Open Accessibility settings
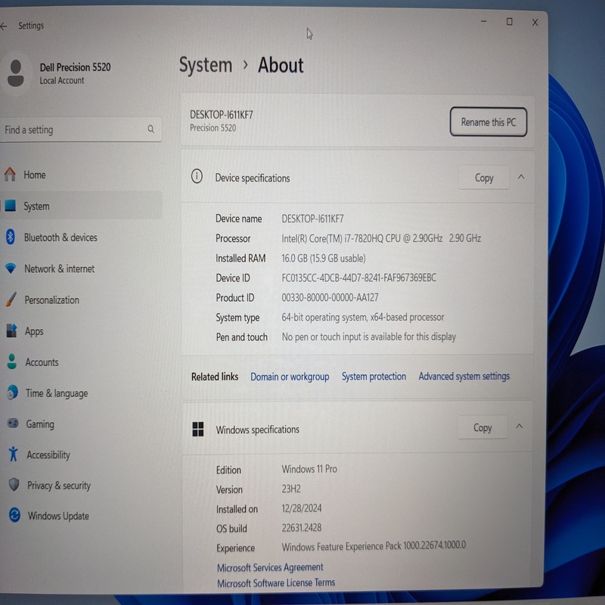This screenshot has width=605, height=605. pos(82,455)
